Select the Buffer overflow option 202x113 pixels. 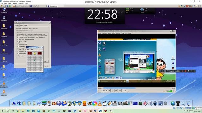22,42
